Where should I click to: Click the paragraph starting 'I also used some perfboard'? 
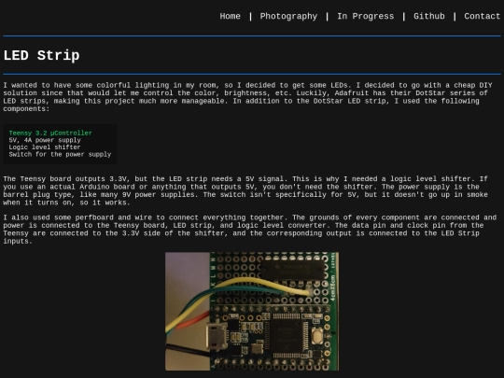click(250, 230)
